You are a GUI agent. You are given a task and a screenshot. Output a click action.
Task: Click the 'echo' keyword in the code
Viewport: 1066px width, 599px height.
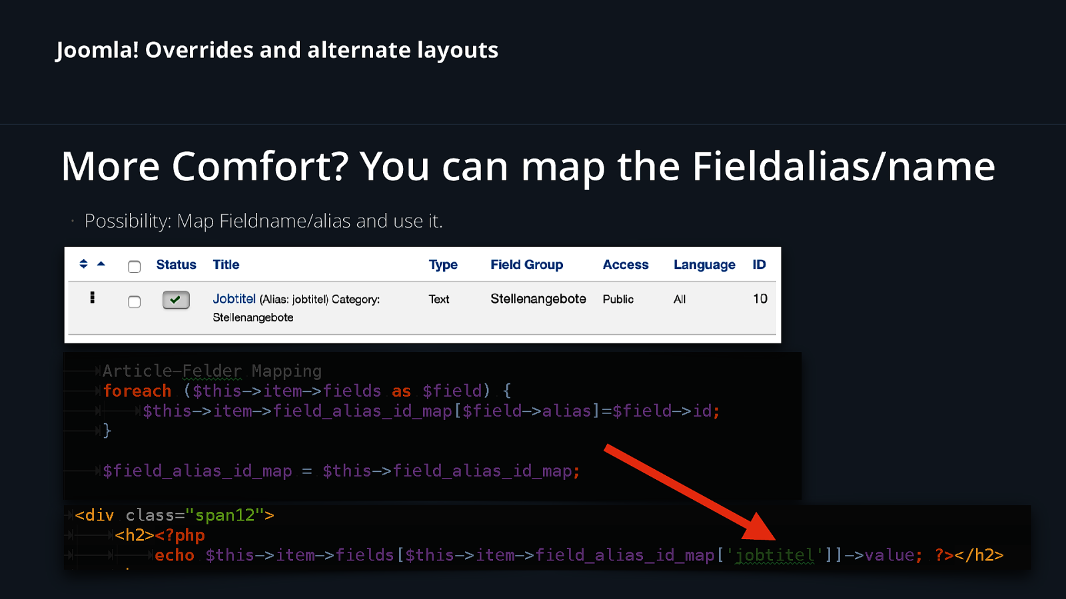(175, 555)
